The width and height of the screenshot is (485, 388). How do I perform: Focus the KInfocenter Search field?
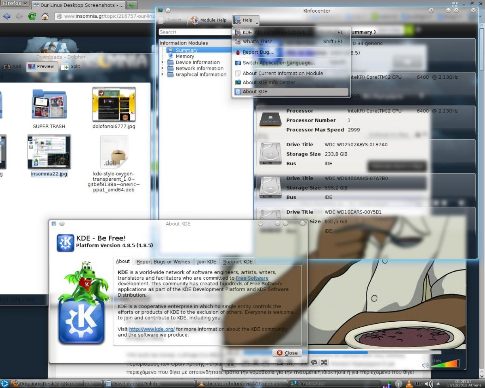195,32
